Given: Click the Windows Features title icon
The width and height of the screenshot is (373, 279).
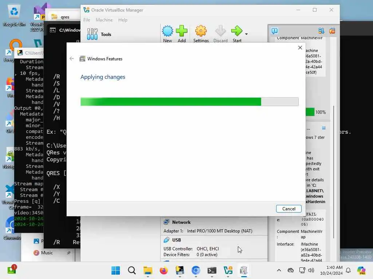Looking at the screenshot, I should (82, 58).
